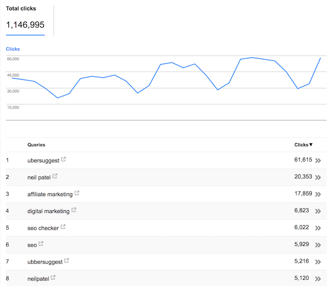Open external link icon beside affiliate marketing
The image size is (330, 286).
point(77,193)
